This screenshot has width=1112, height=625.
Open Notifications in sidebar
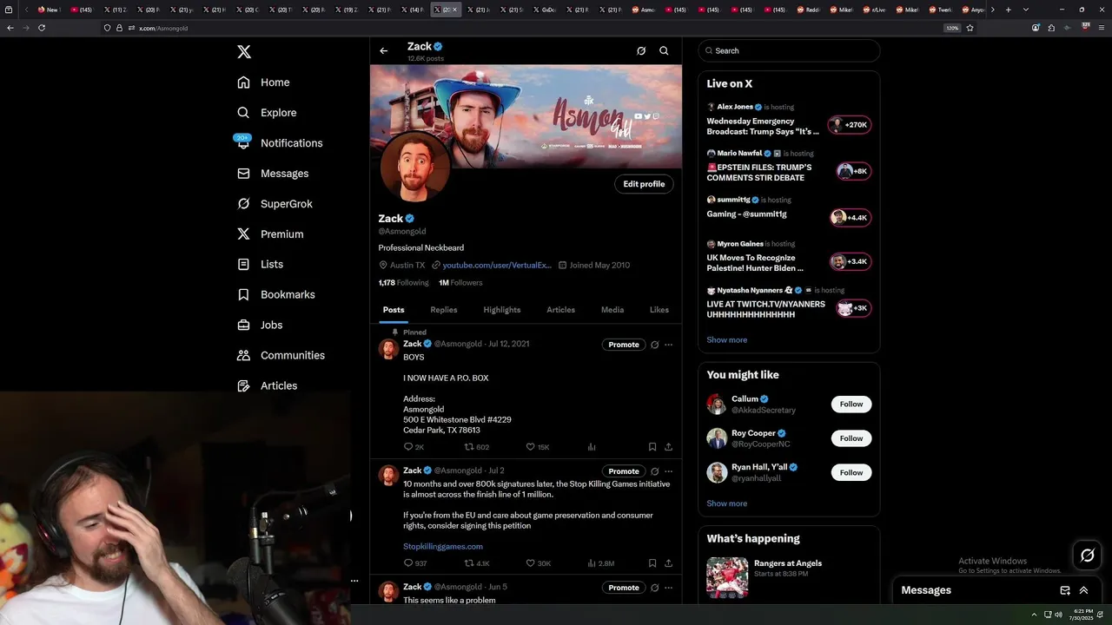pyautogui.click(x=280, y=143)
